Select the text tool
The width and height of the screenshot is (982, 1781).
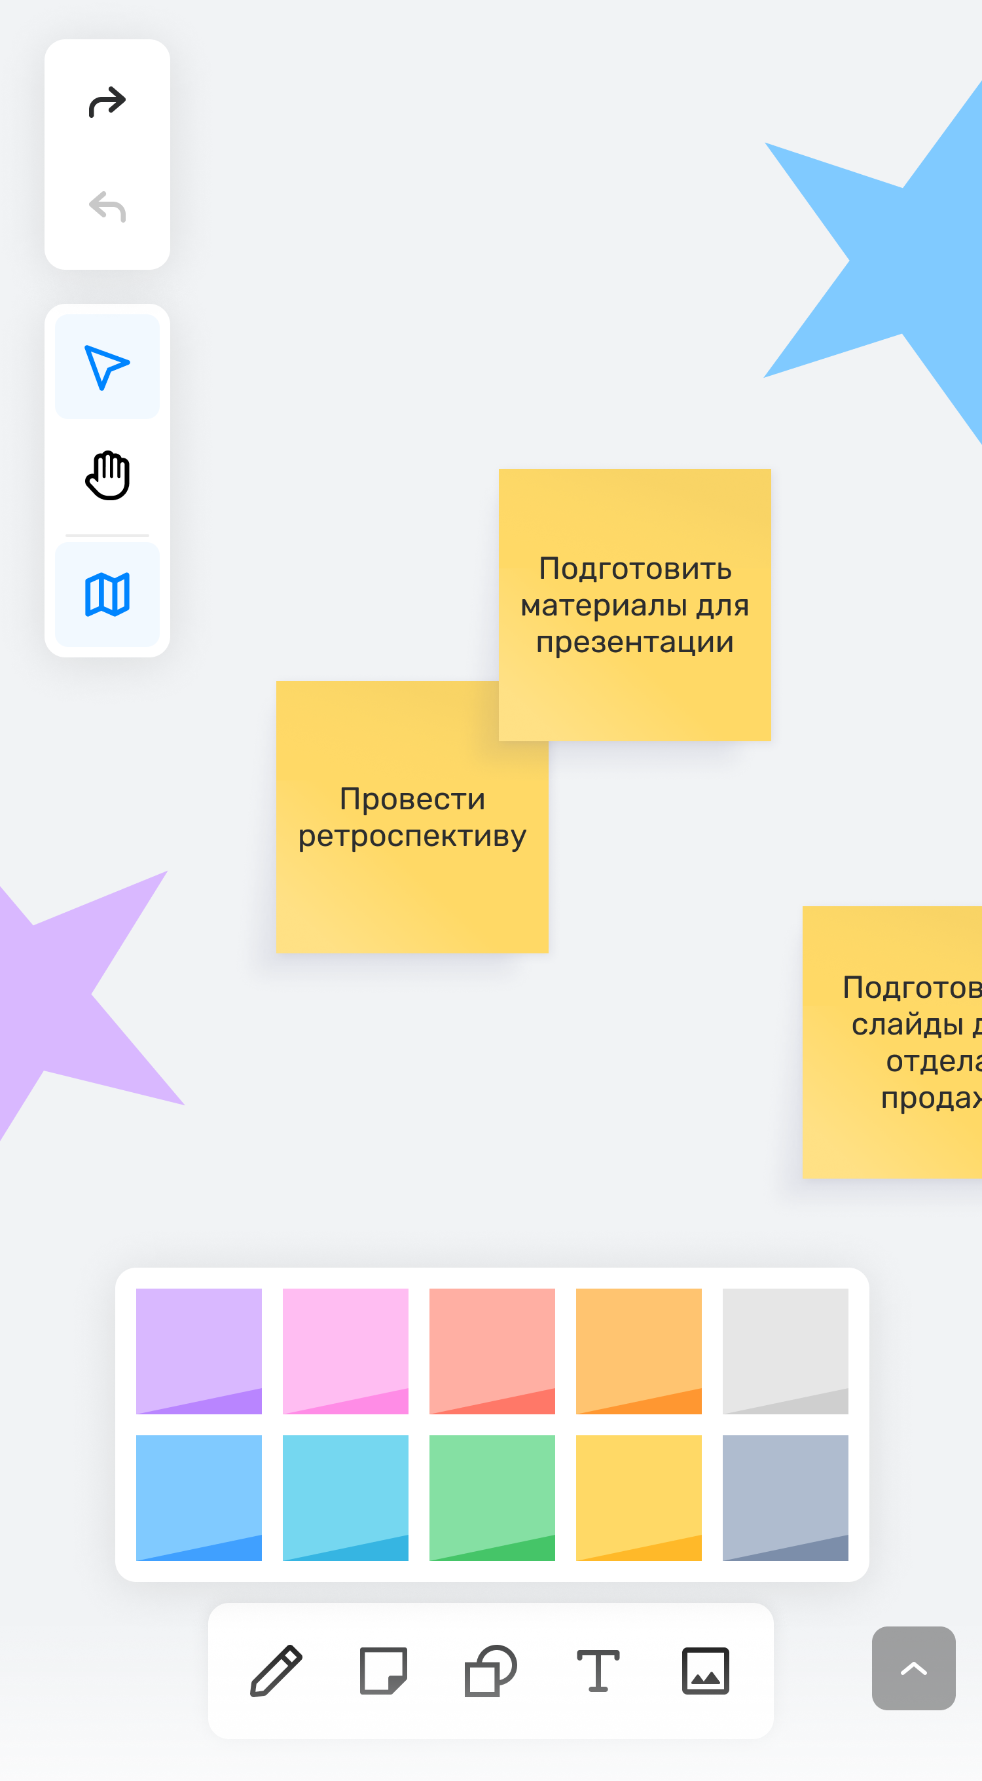pyautogui.click(x=598, y=1670)
